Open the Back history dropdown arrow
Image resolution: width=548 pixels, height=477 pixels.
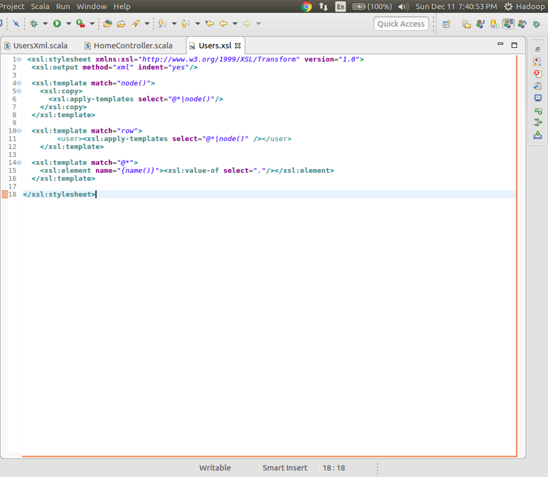pyautogui.click(x=235, y=24)
